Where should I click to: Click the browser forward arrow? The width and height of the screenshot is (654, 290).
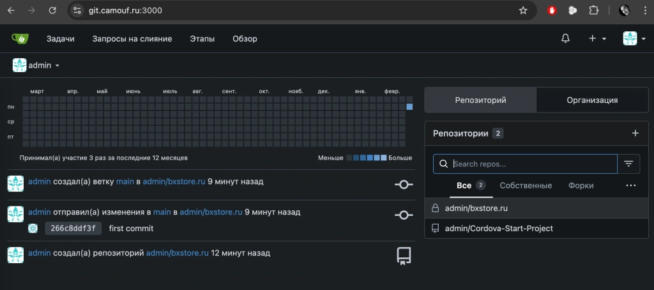(x=32, y=10)
